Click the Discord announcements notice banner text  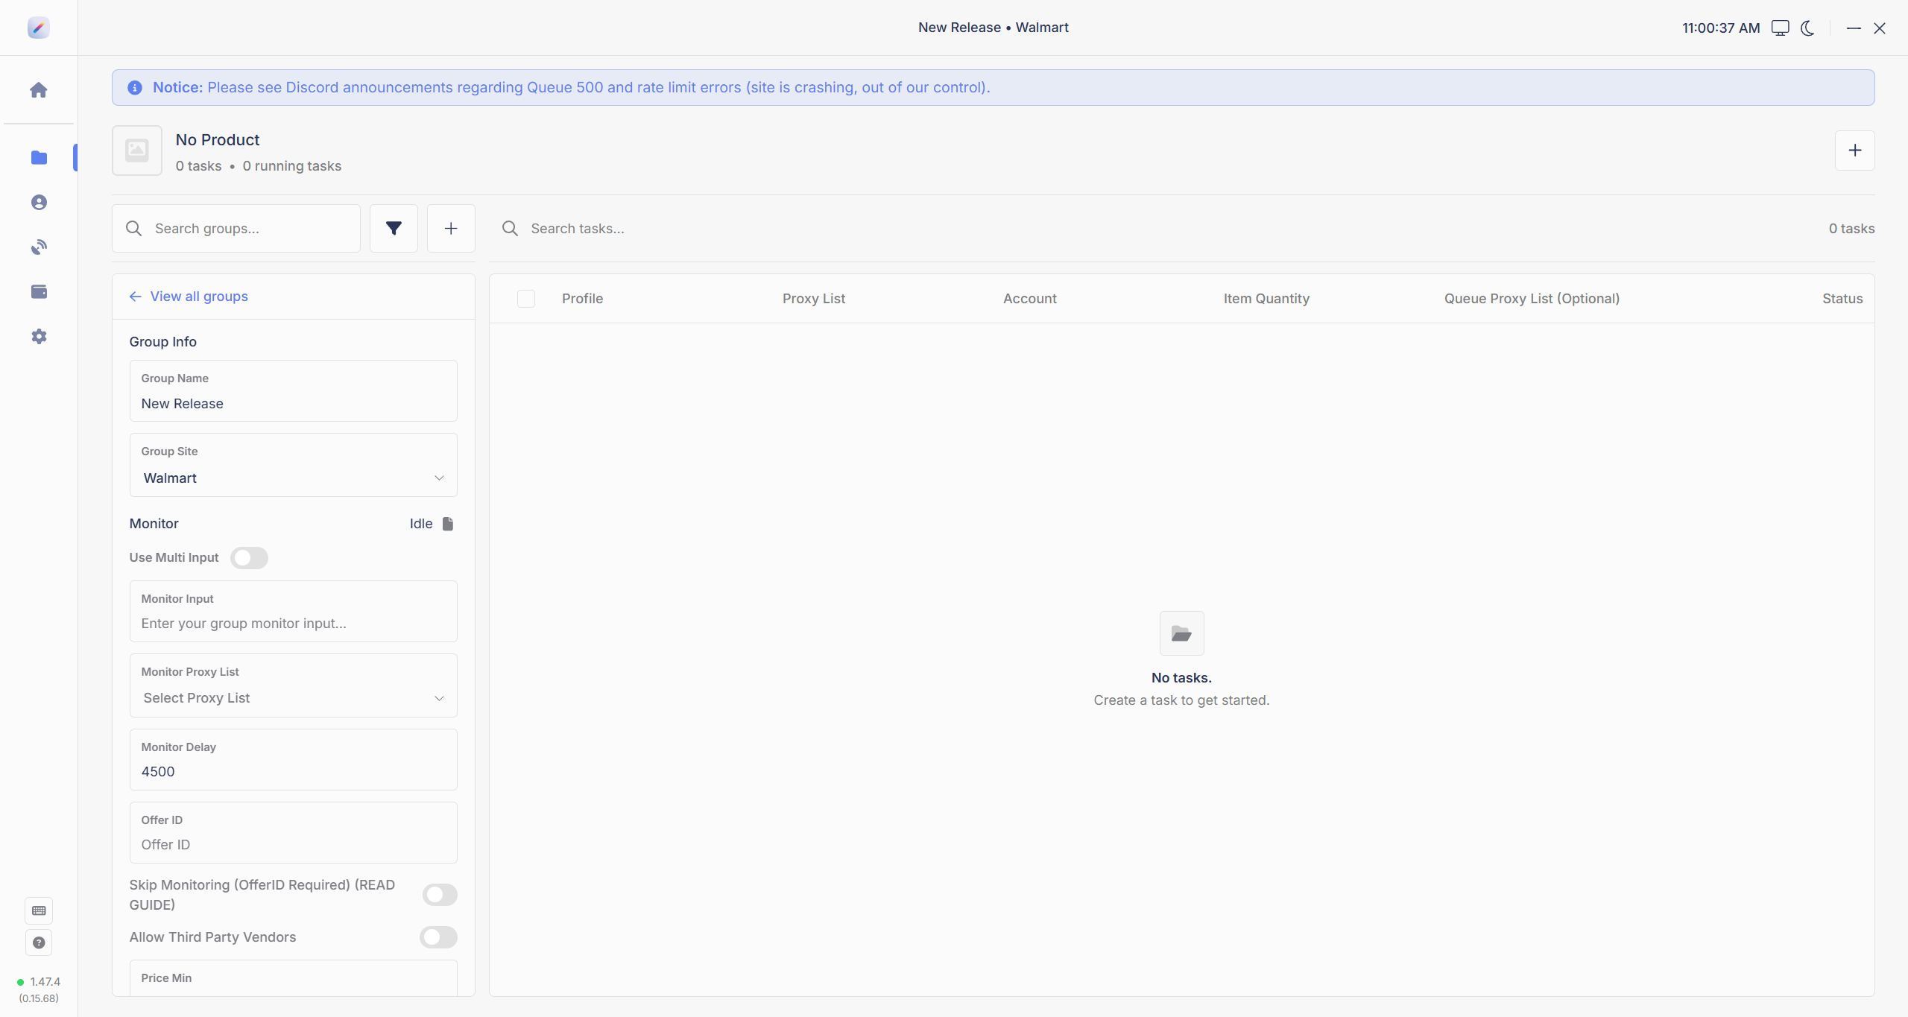572,88
